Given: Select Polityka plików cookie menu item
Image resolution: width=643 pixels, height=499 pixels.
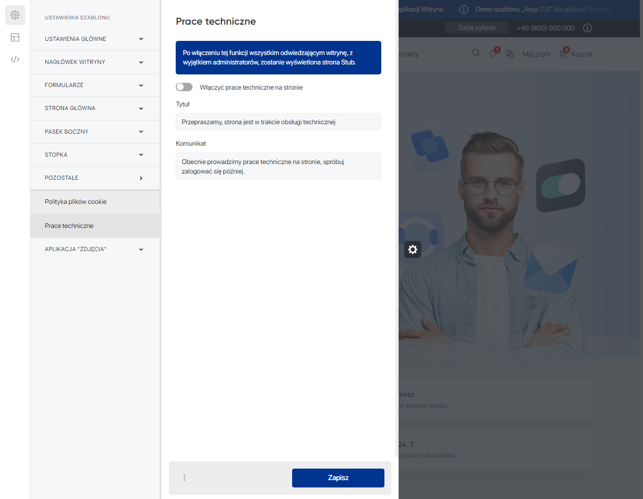Looking at the screenshot, I should click(76, 202).
